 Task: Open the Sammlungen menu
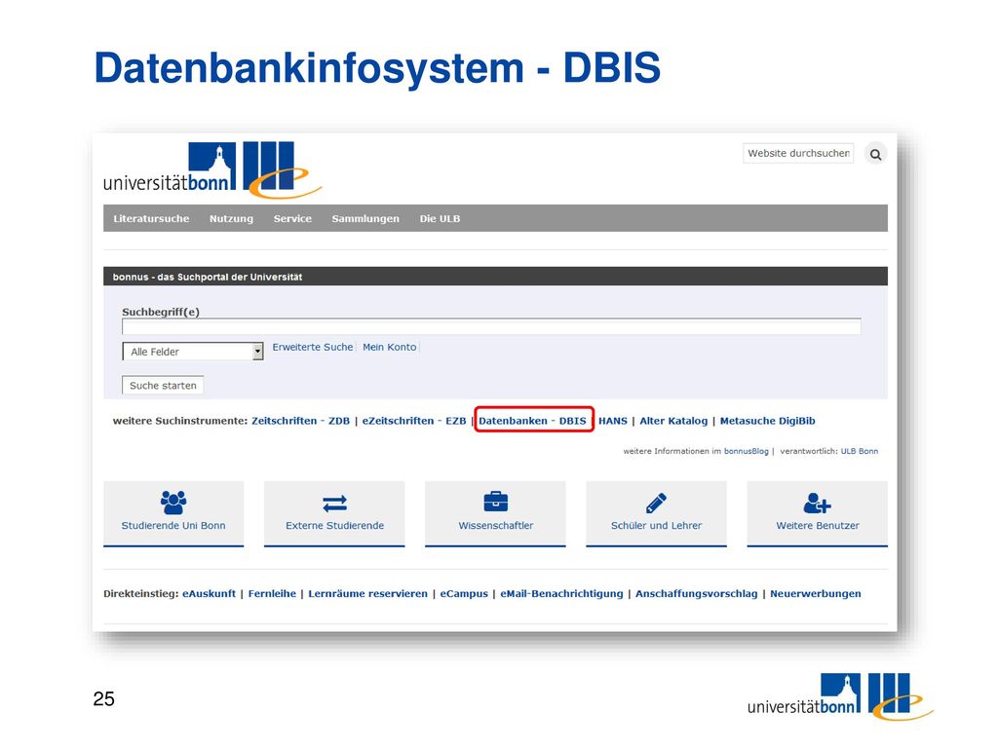(365, 219)
